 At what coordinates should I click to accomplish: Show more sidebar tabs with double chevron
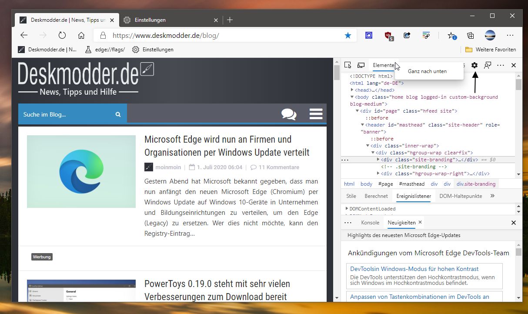click(492, 196)
